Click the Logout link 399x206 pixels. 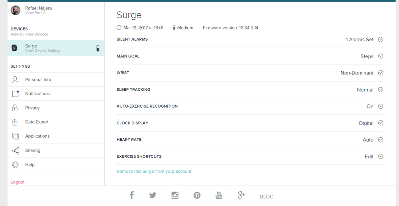(x=18, y=182)
